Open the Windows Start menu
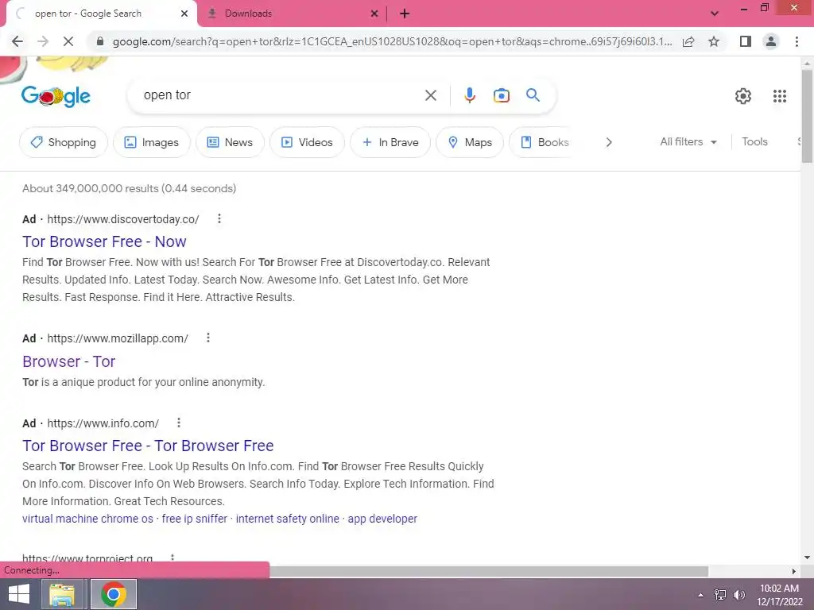Viewport: 814px width, 610px height. (x=19, y=594)
